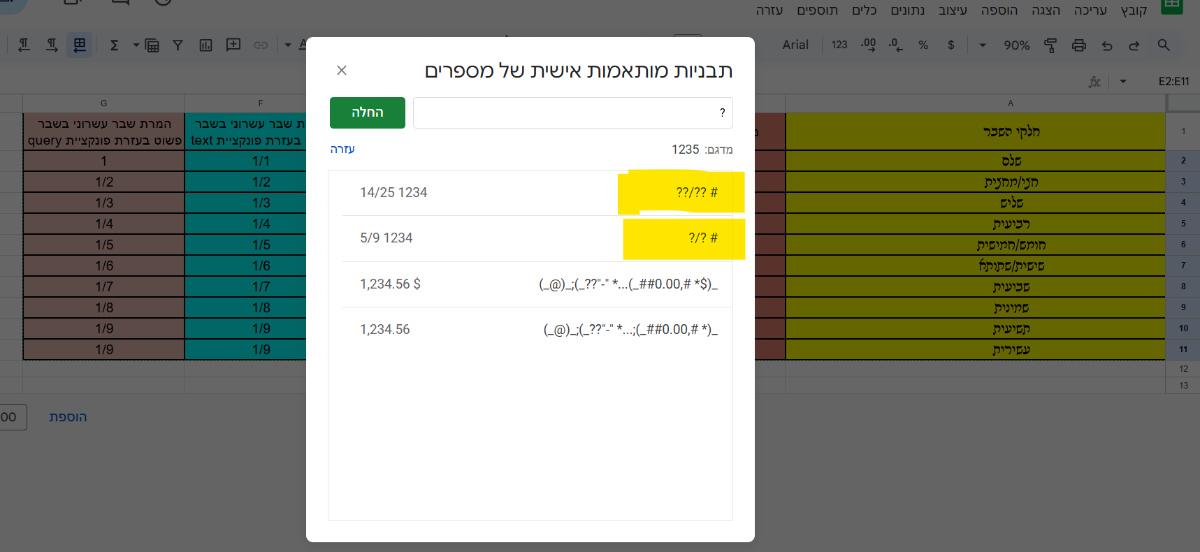The width and height of the screenshot is (1200, 552).
Task: Click cell 1/6 in column G
Action: pyautogui.click(x=103, y=266)
